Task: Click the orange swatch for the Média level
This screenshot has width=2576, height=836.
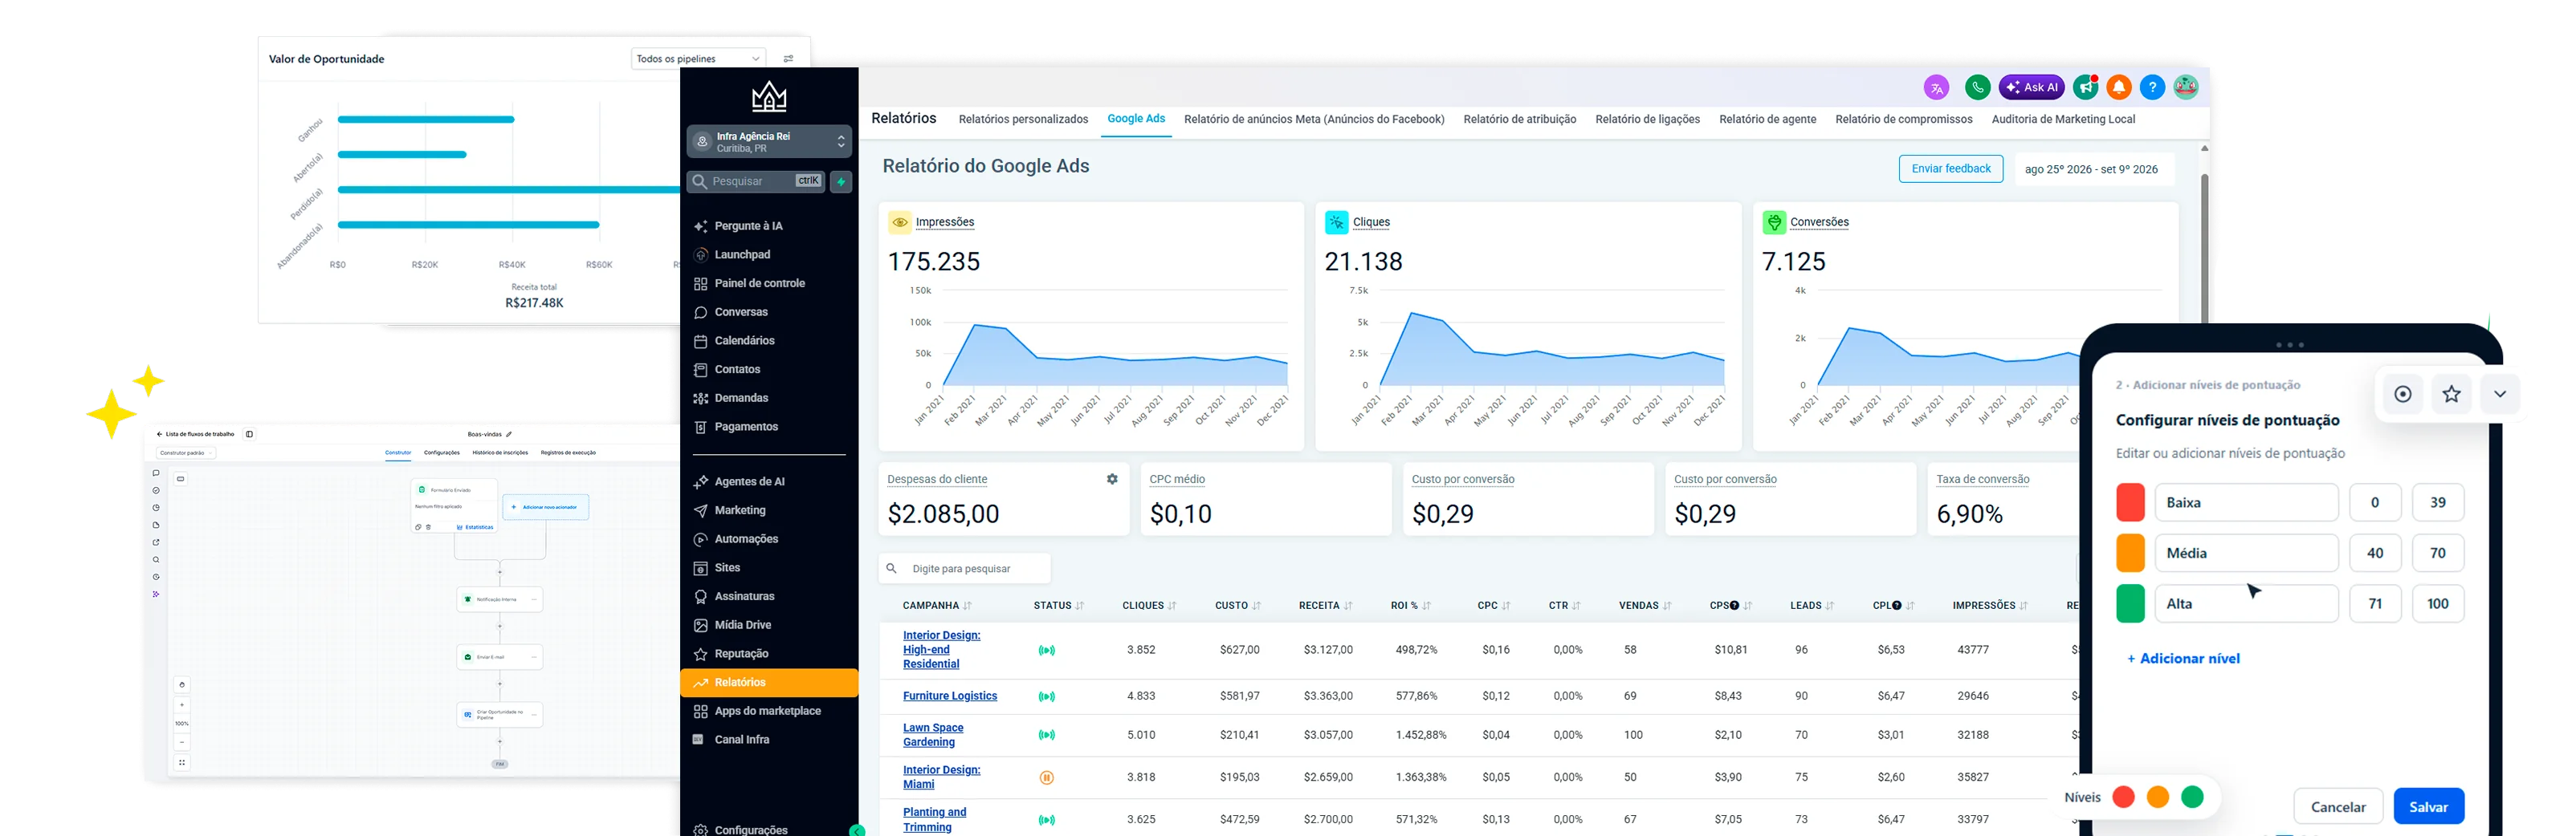Action: (2130, 554)
